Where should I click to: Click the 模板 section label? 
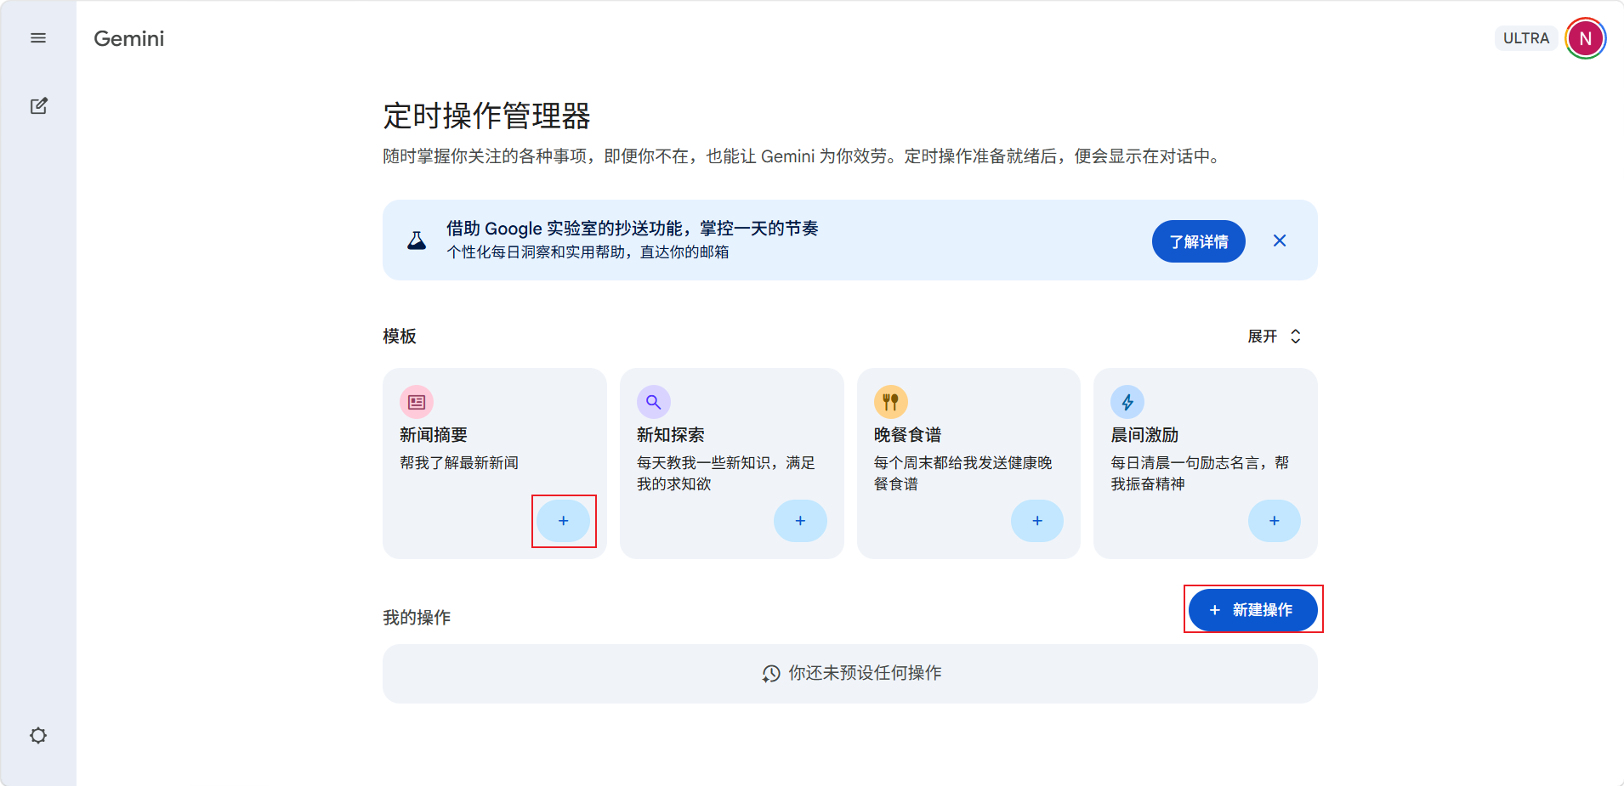(x=400, y=336)
